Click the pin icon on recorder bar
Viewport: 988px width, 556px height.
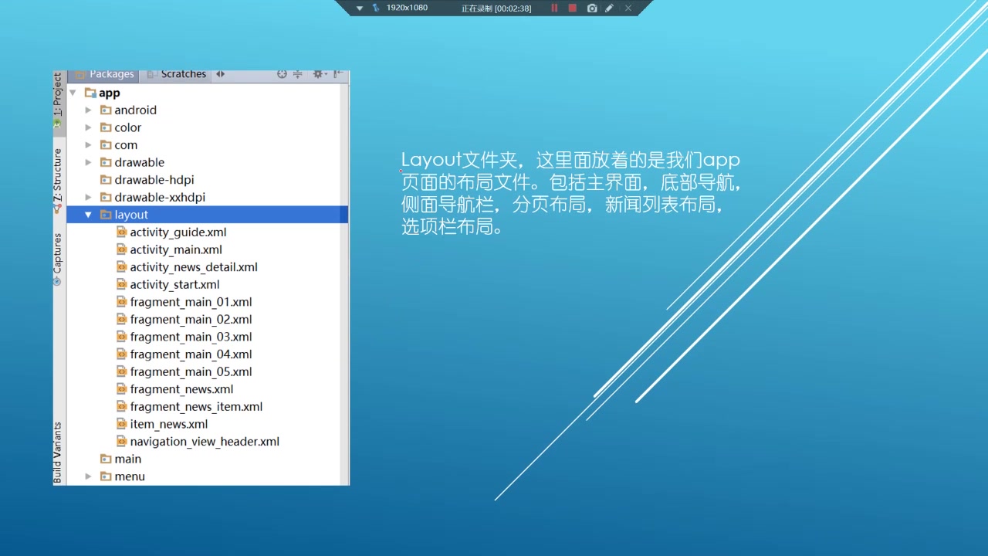(x=376, y=8)
